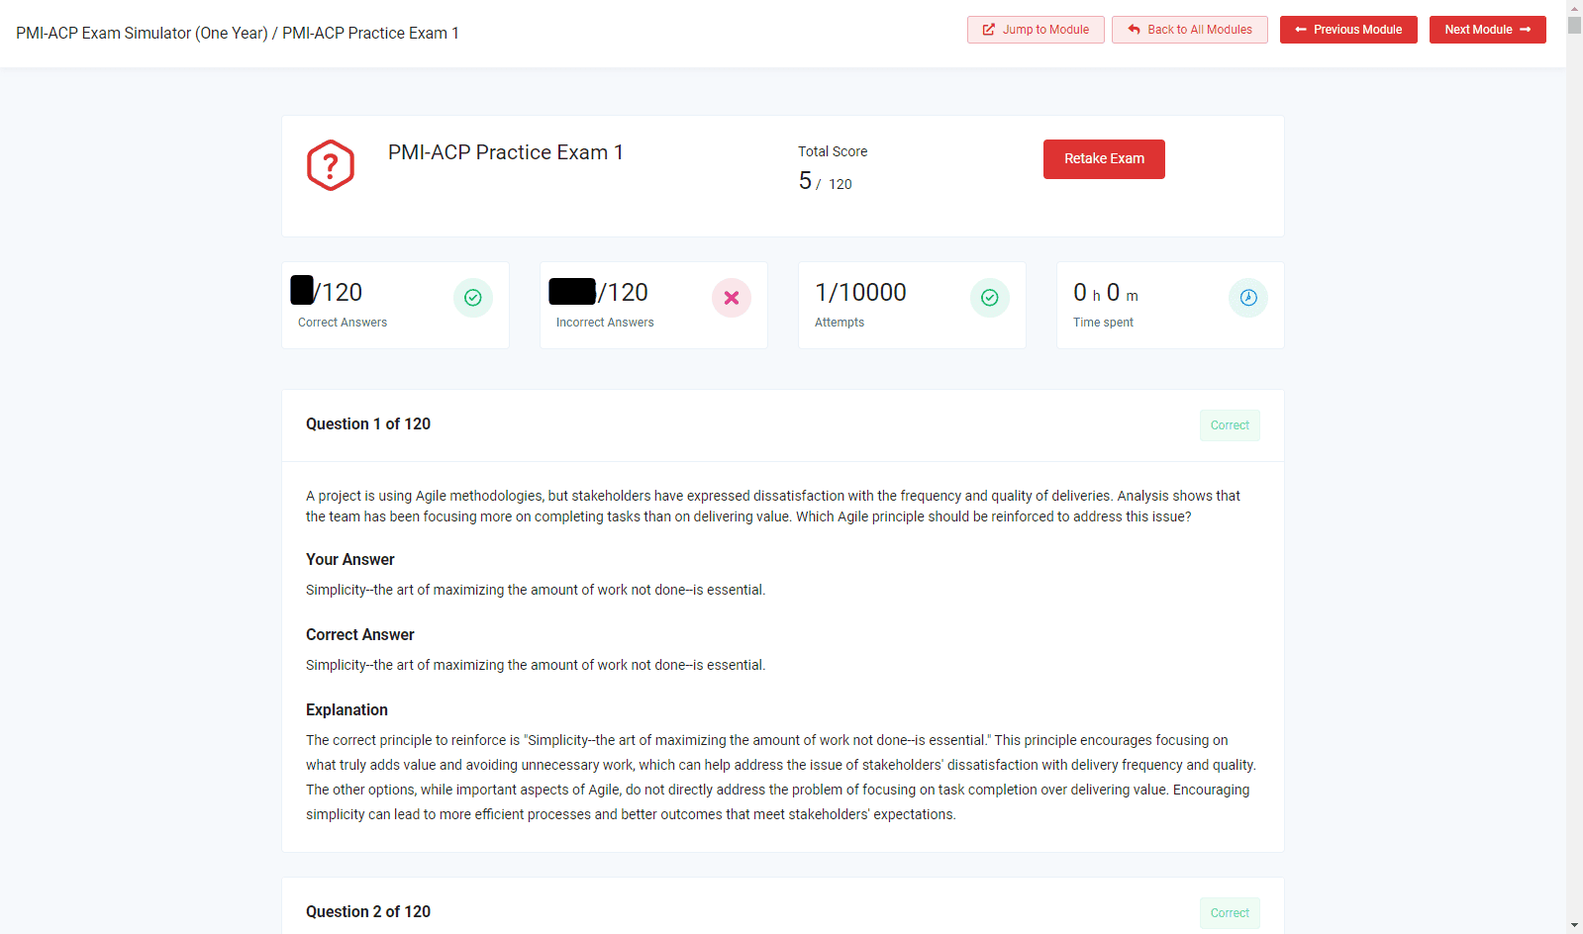The image size is (1583, 934).
Task: Open the Previous Module
Action: pos(1348,30)
